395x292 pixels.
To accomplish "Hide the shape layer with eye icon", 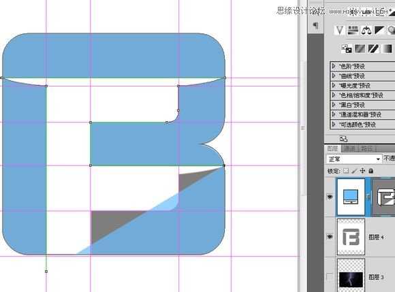I will tap(330, 197).
